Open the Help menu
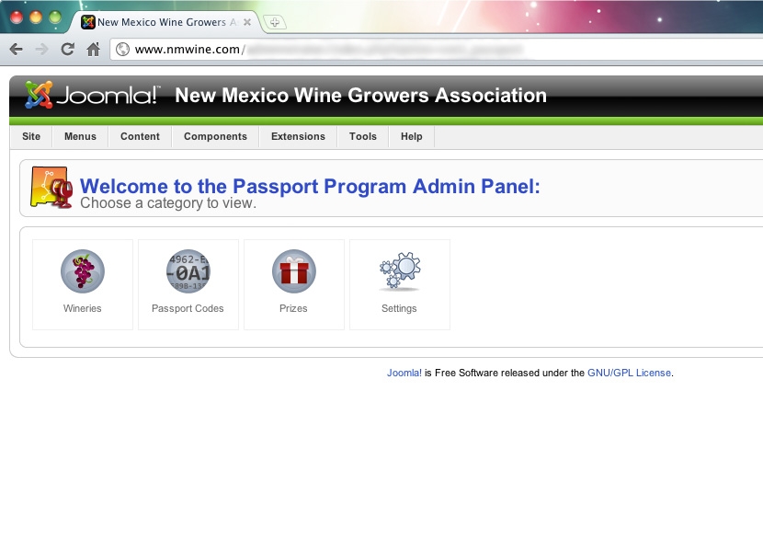Image resolution: width=763 pixels, height=552 pixels. pos(412,136)
